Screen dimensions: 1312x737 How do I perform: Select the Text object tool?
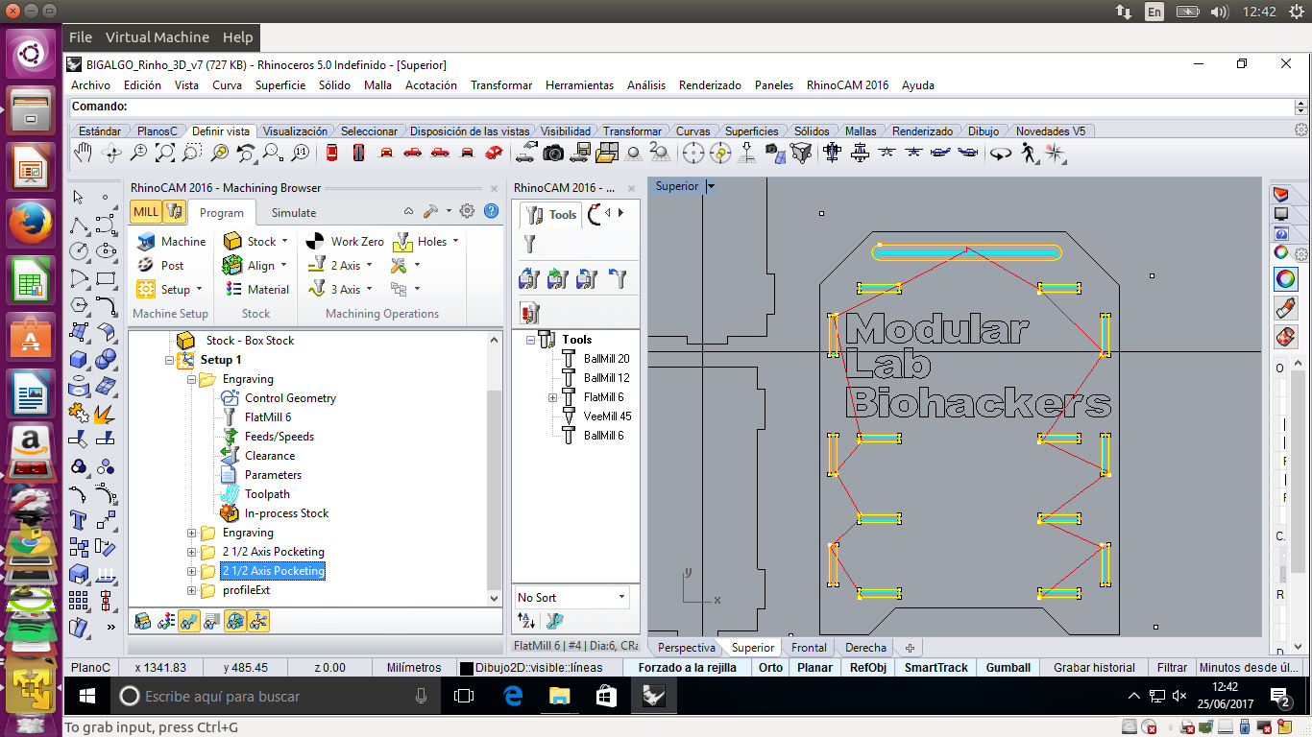tap(79, 521)
